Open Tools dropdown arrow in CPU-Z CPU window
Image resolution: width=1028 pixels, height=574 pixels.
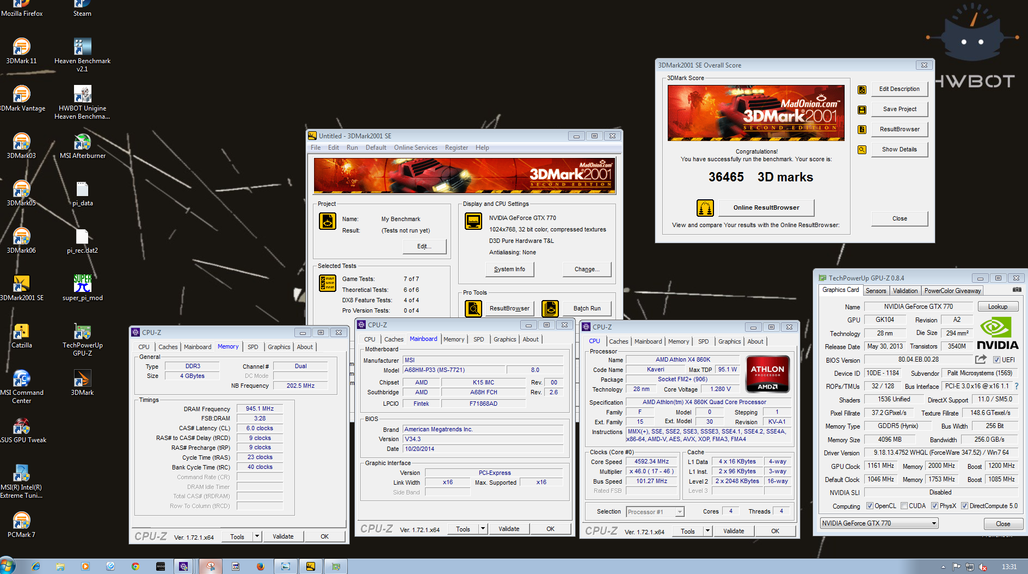click(x=707, y=531)
